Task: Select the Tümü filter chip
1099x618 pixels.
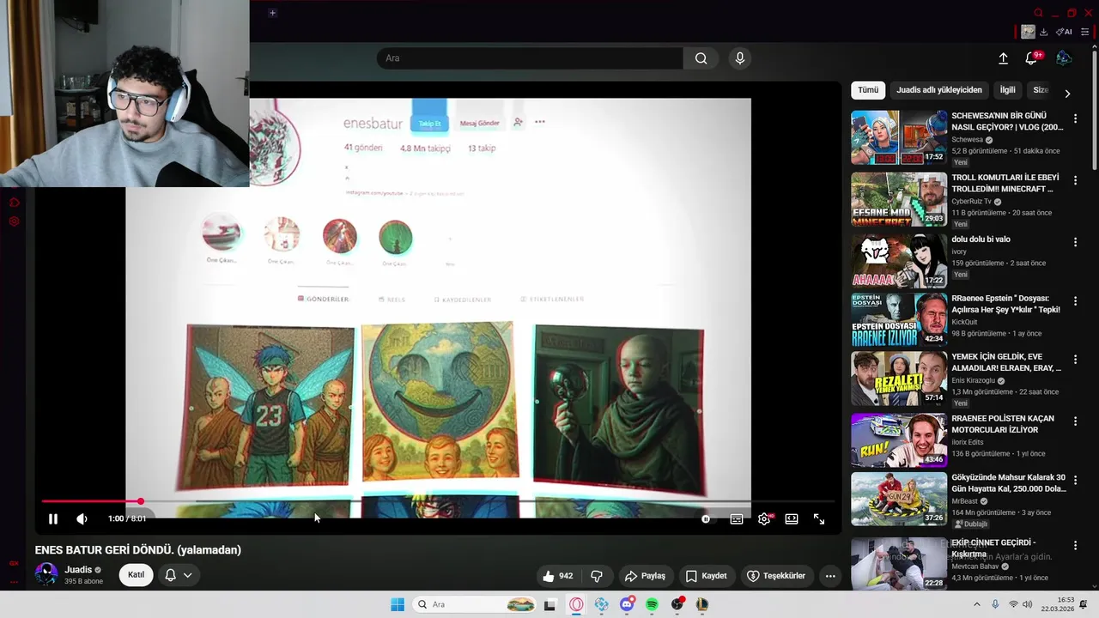Action: (x=868, y=90)
